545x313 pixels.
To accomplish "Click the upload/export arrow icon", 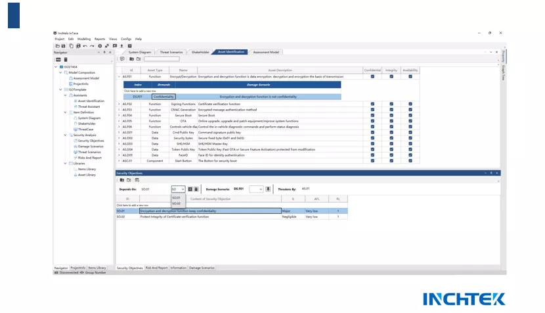I will 121,46.
